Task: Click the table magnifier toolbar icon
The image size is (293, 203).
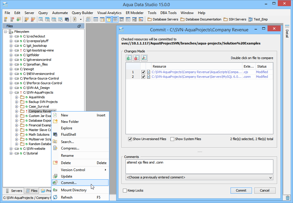Action: (x=41, y=19)
